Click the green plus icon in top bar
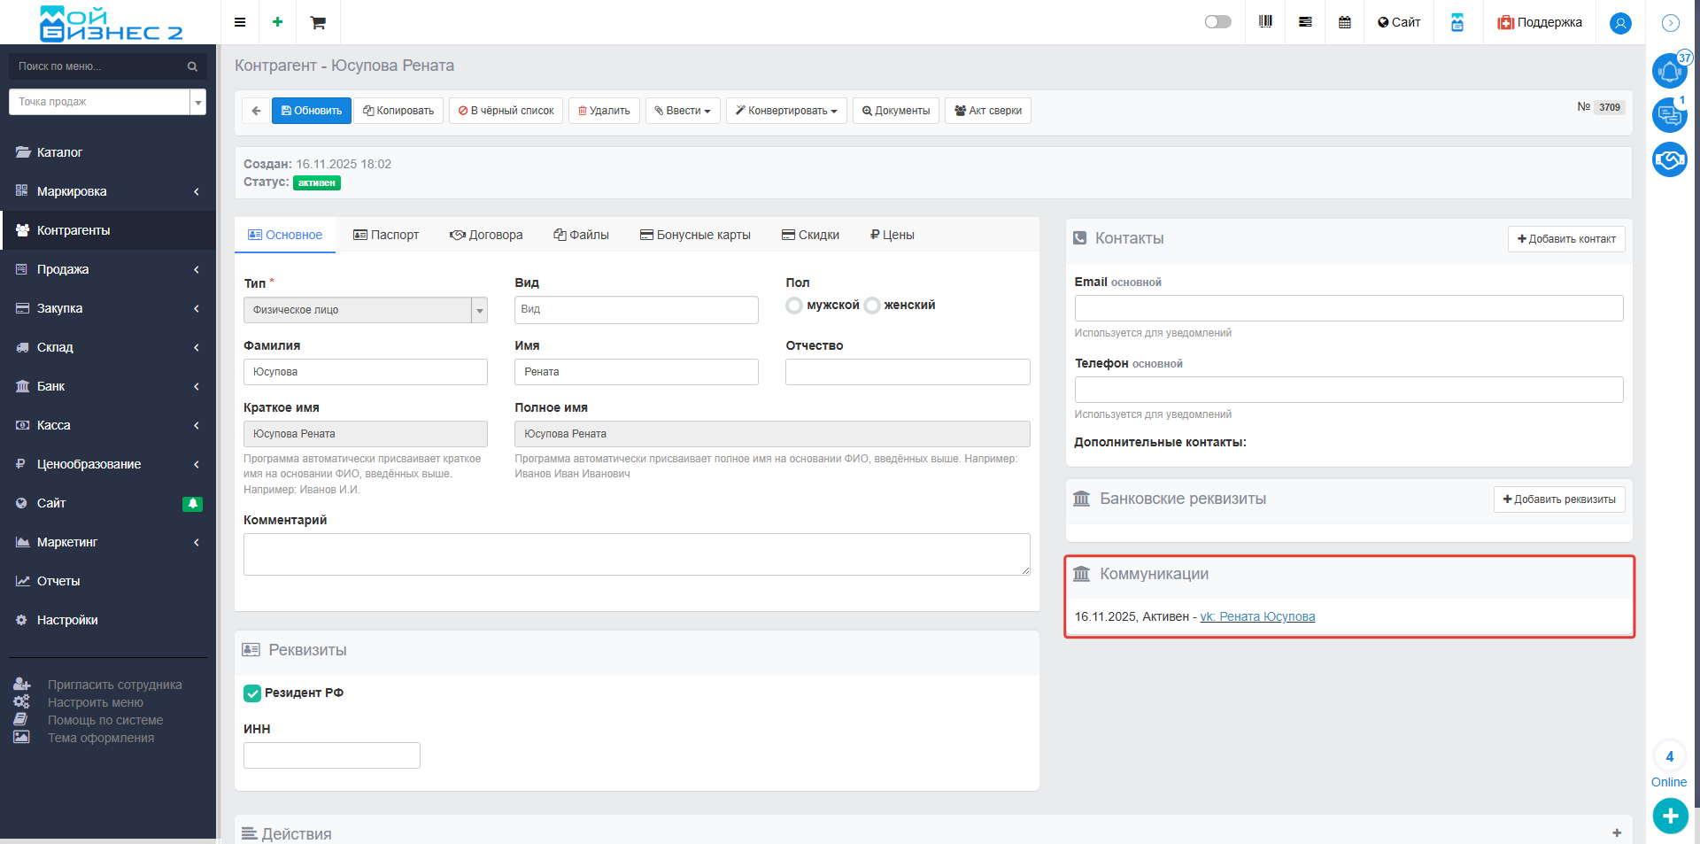Viewport: 1700px width, 844px height. coord(277,22)
